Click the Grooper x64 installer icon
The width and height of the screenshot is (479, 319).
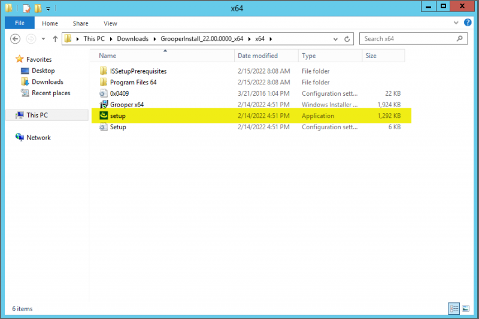click(x=104, y=104)
